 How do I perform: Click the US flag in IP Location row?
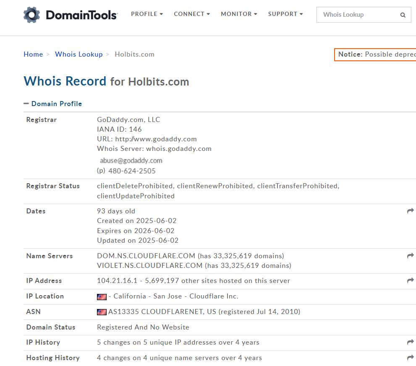pyautogui.click(x=102, y=297)
